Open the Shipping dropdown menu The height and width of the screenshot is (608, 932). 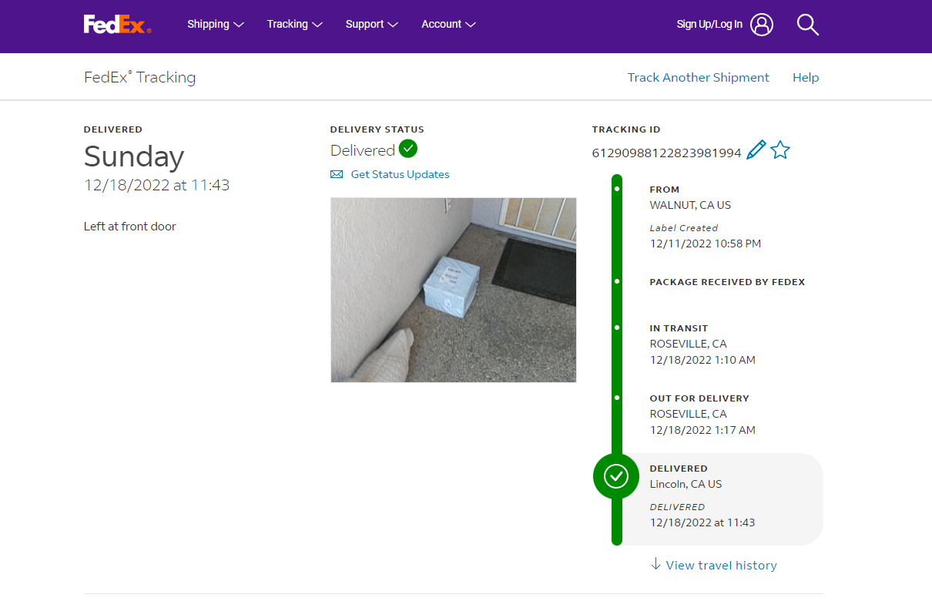tap(215, 25)
